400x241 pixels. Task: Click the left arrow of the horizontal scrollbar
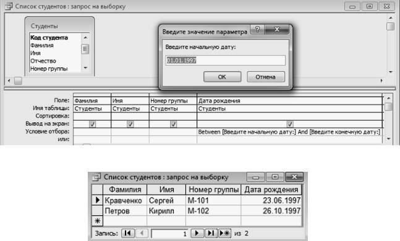pyautogui.click(x=9, y=81)
